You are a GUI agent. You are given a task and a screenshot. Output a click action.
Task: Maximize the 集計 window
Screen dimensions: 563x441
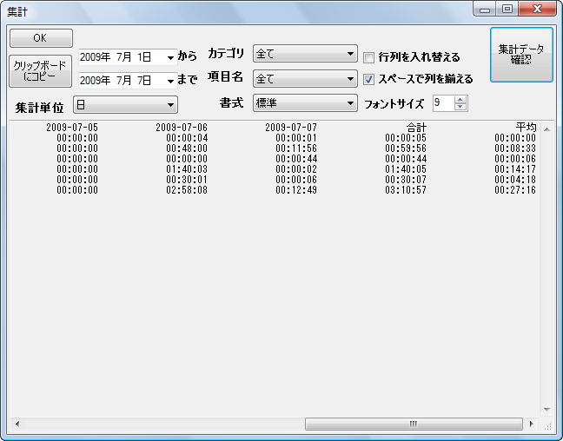507,9
